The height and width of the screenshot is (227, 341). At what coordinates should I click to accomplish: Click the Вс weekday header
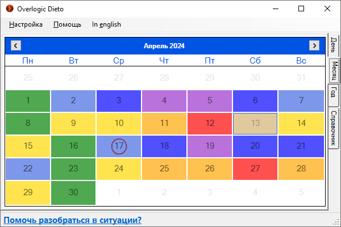pyautogui.click(x=301, y=61)
